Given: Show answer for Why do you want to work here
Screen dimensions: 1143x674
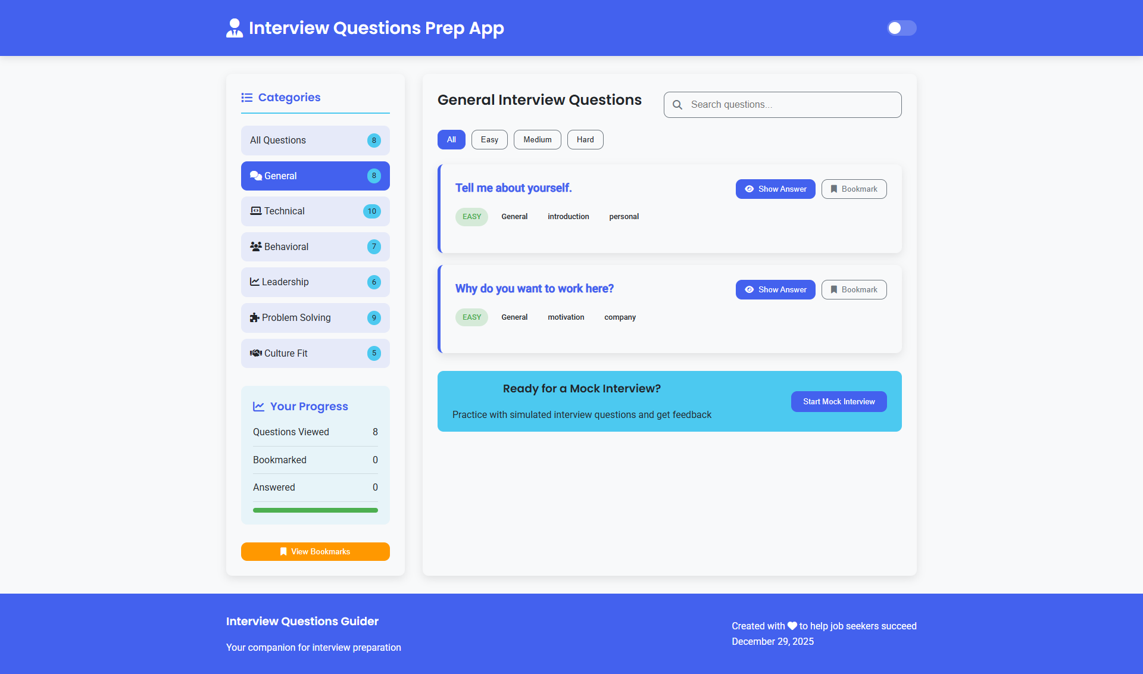Looking at the screenshot, I should click(x=775, y=289).
